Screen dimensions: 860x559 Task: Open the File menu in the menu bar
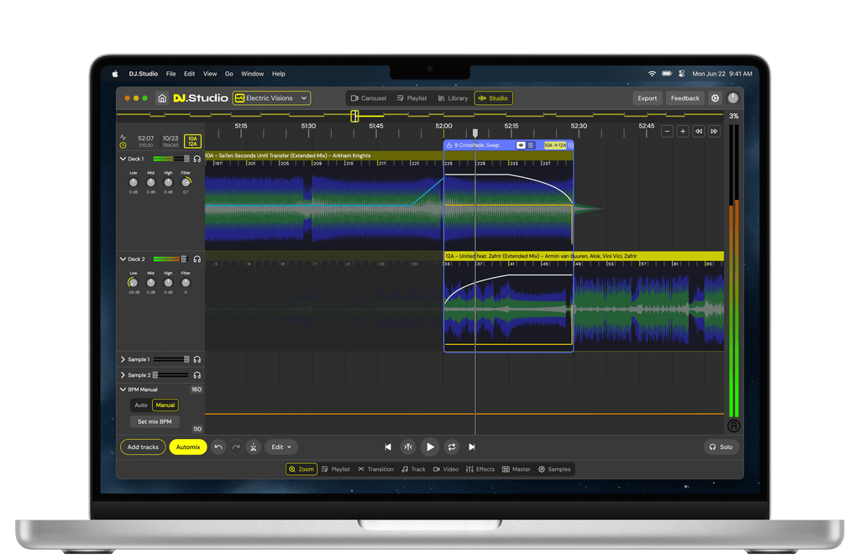point(171,74)
